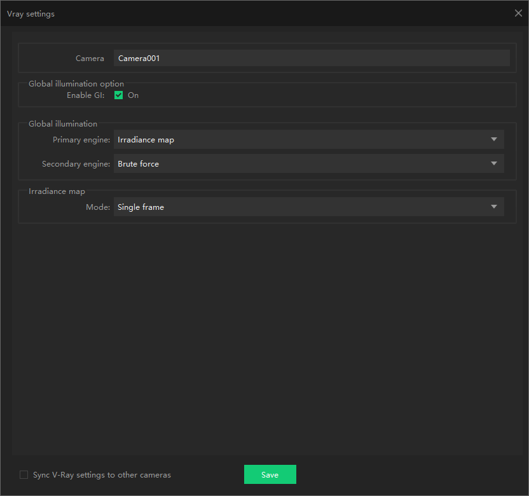
Task: Close the Vray settings dialog
Action: (518, 13)
